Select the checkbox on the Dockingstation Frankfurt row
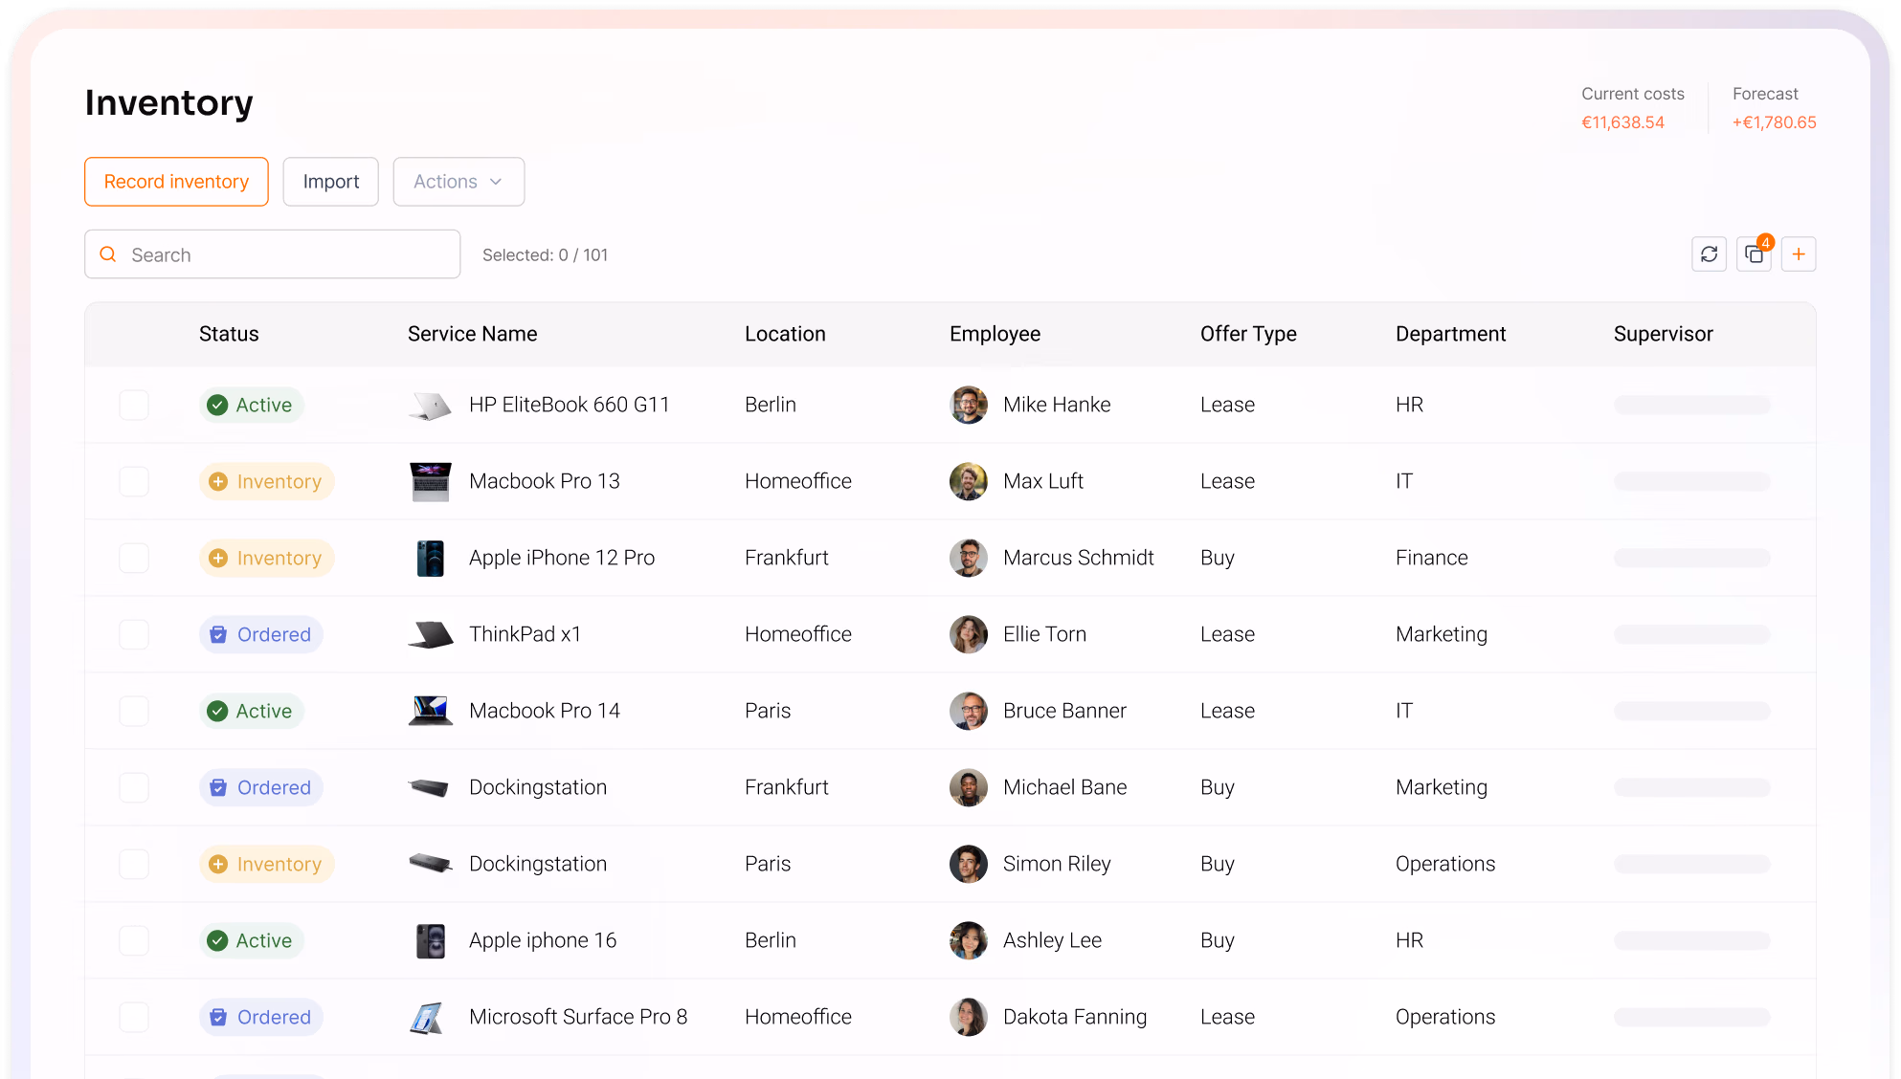This screenshot has width=1901, height=1079. (x=134, y=787)
